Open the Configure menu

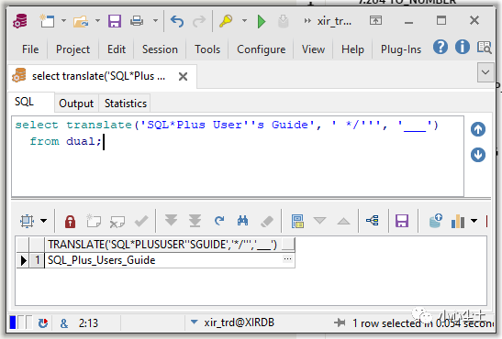(x=261, y=49)
